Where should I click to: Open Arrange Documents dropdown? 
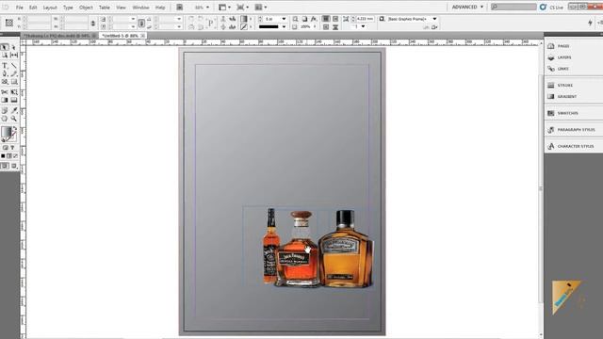(x=261, y=8)
